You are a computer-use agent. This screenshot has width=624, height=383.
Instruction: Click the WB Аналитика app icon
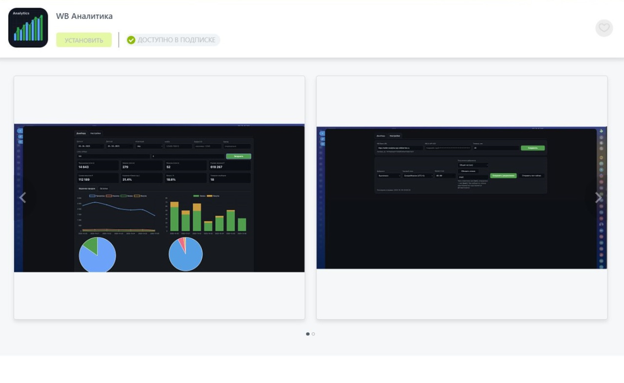click(x=28, y=28)
